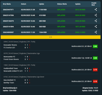Click green odds 3.80 for Doncaster Rovers
Viewport: 102px width, 95px height.
point(95,46)
